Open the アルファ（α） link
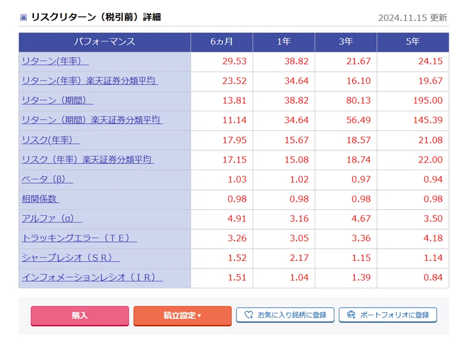Viewport: 472px width, 344px height. pyautogui.click(x=51, y=218)
